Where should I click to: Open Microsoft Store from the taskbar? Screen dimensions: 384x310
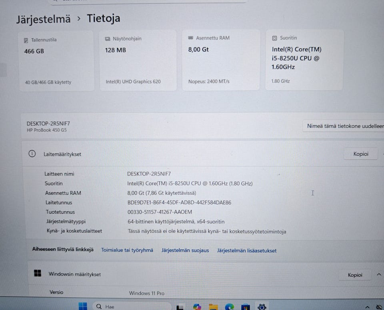point(245,307)
